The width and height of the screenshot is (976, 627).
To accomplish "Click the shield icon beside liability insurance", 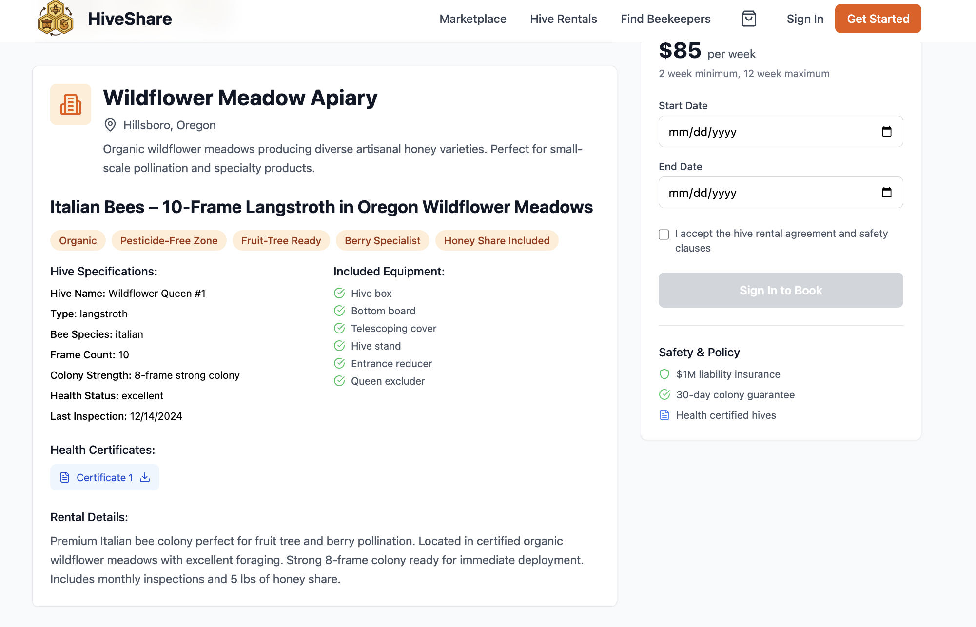I will click(x=664, y=374).
